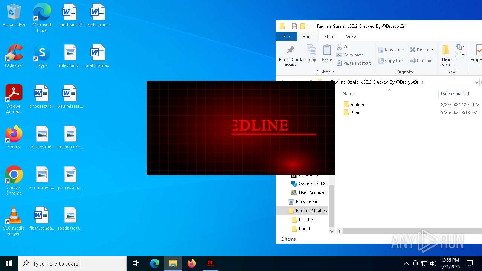Screen dimensions: 482x271
Task: Switch to the Home ribbon tab
Action: pos(308,37)
